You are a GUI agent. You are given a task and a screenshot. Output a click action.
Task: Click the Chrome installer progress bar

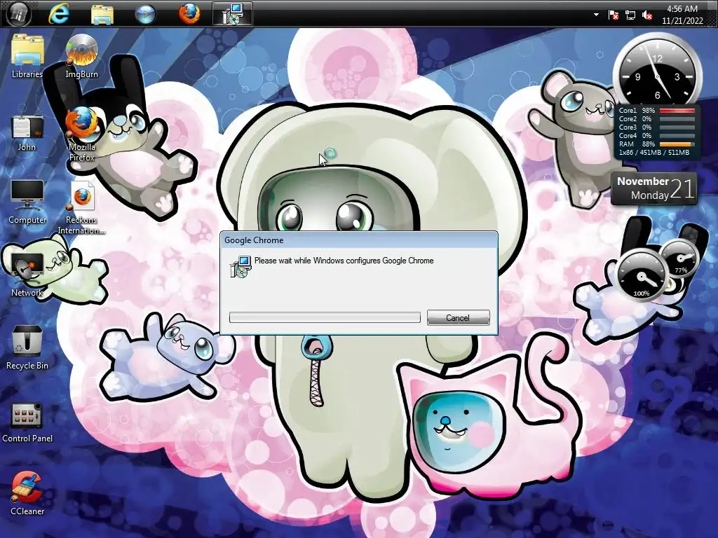325,317
